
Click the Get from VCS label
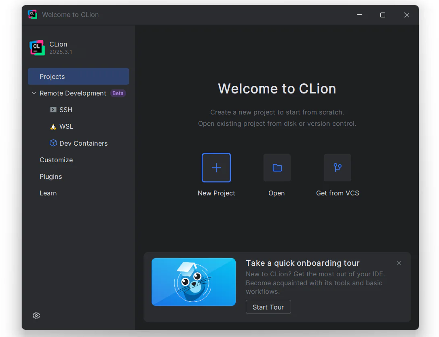(x=338, y=193)
